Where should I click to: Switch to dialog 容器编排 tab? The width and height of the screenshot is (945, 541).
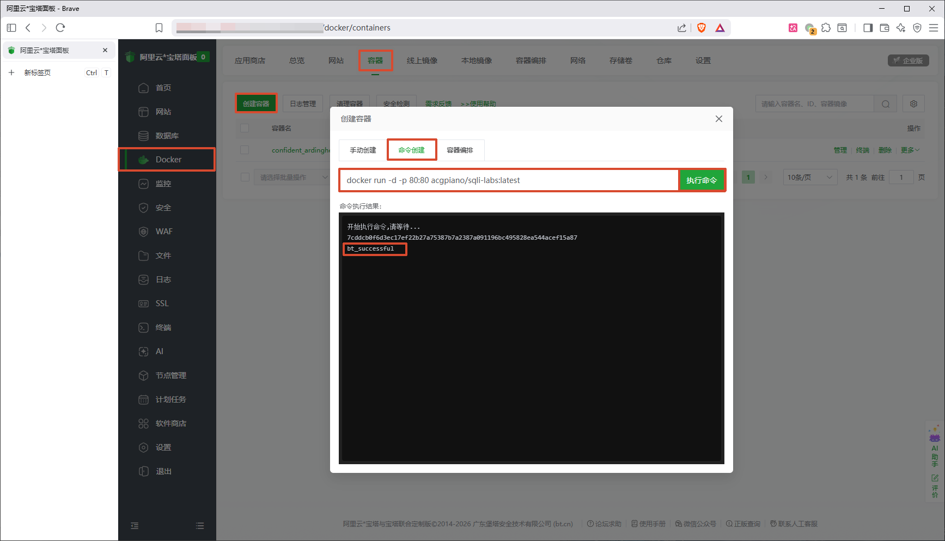[x=460, y=150]
